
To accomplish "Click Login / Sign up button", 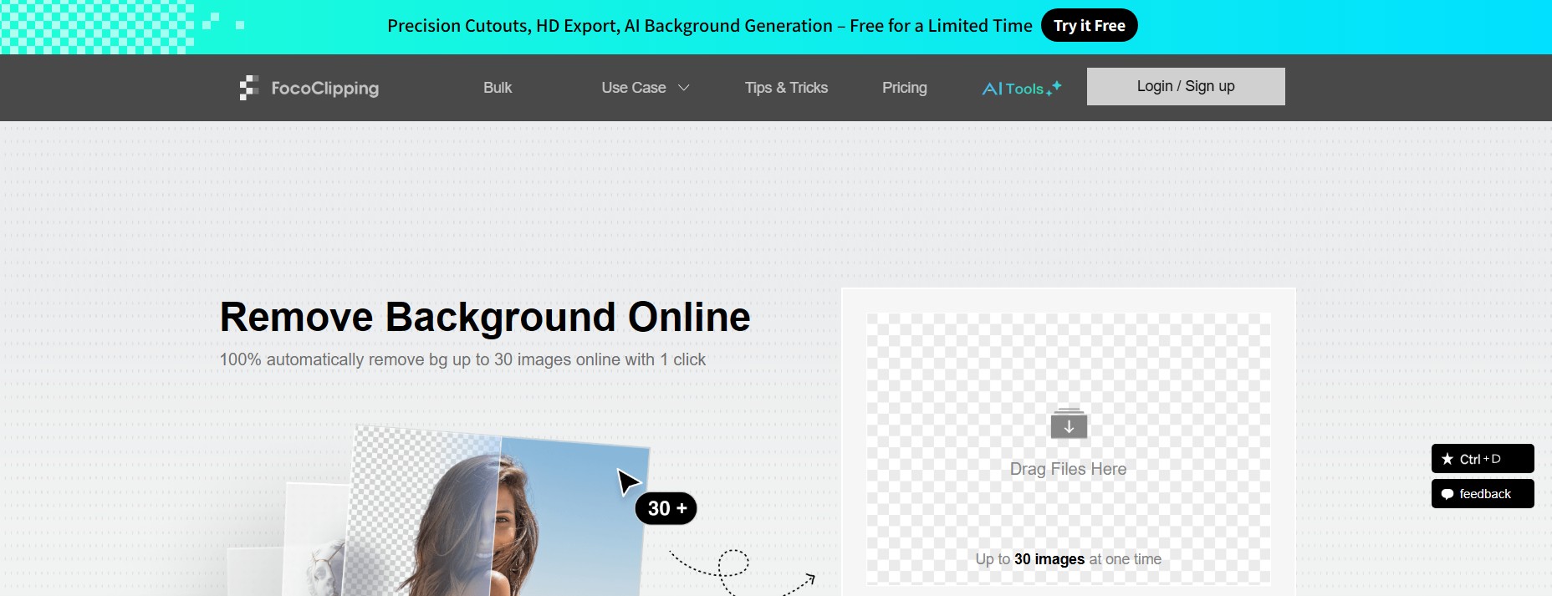I will [x=1186, y=86].
